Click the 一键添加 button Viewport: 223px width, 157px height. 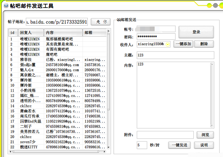(x=183, y=44)
